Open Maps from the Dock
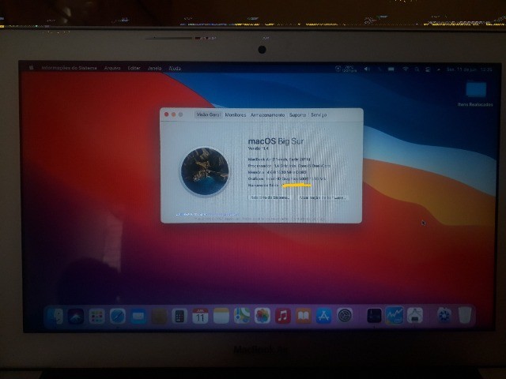 click(242, 316)
